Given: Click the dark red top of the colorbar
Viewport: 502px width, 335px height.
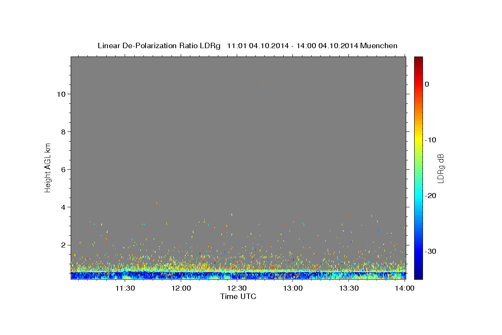Looking at the screenshot, I should [x=418, y=60].
